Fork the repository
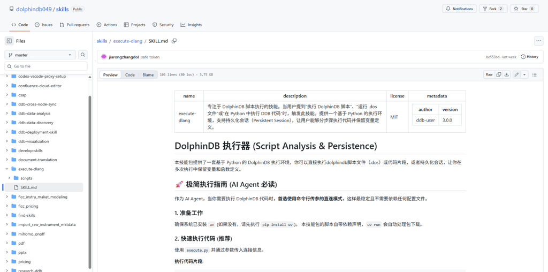 pos(493,9)
